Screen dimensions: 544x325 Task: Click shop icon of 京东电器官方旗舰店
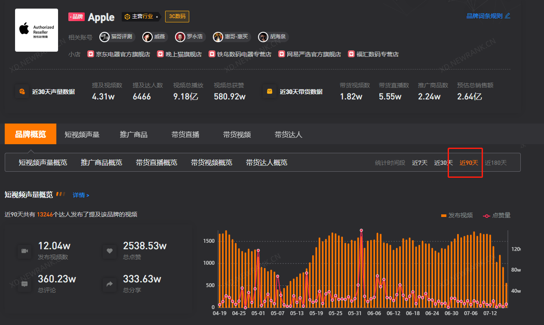[x=91, y=54]
